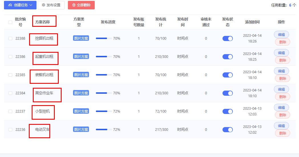Viewport: 299px width, 157px height.
Task: Click the 2023-04-14 18:26 timestamp
Action: tap(252, 38)
